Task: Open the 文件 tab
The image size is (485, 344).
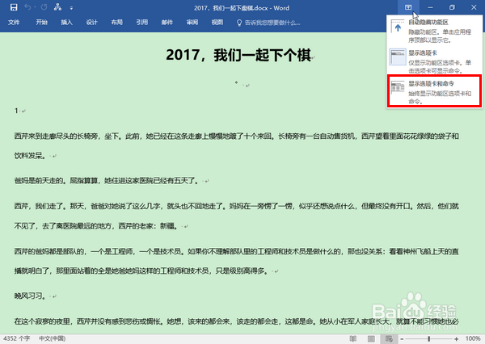Action: click(x=14, y=23)
